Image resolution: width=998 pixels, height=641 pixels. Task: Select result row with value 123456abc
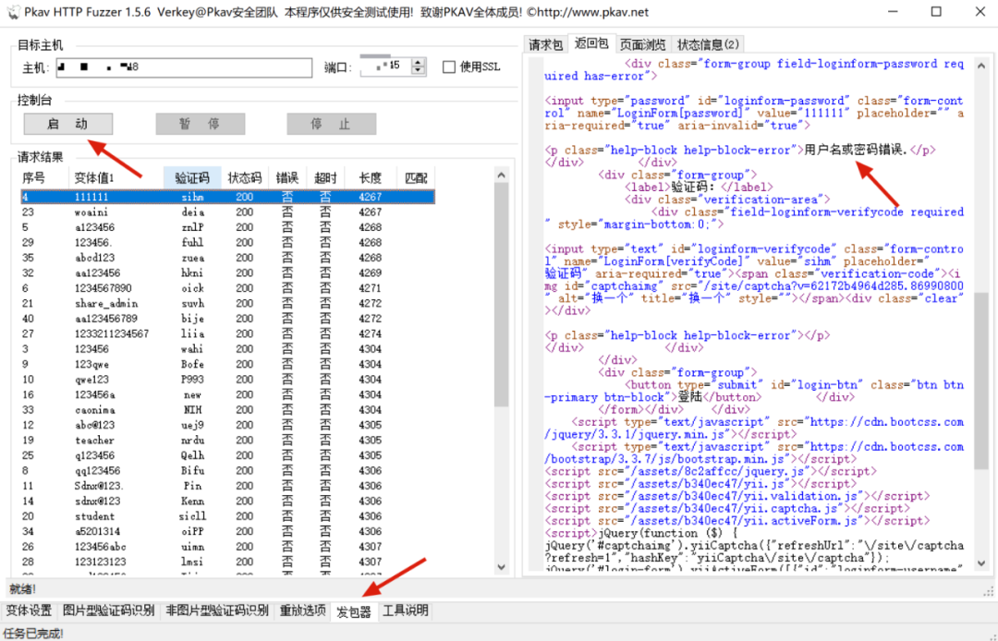tap(228, 547)
